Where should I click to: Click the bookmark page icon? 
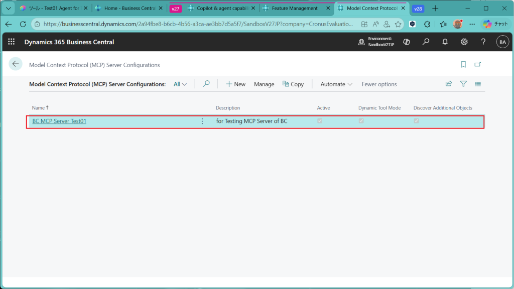pyautogui.click(x=463, y=65)
